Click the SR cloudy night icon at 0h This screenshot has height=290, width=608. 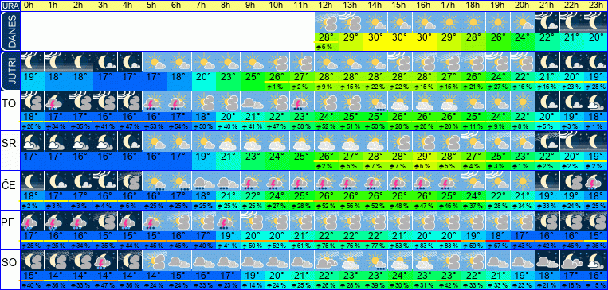coord(32,141)
